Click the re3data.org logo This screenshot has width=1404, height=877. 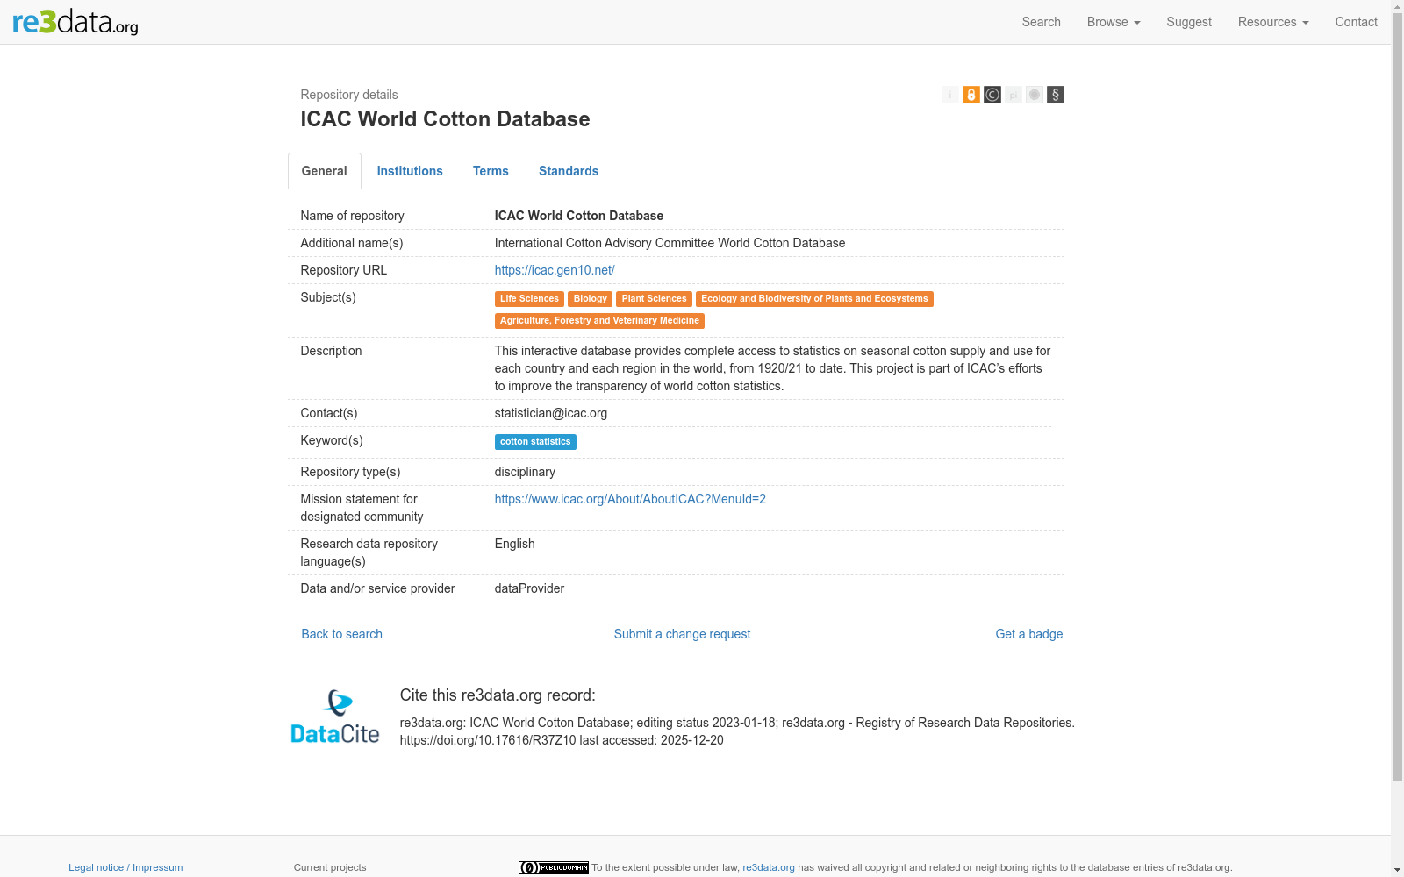point(75,22)
